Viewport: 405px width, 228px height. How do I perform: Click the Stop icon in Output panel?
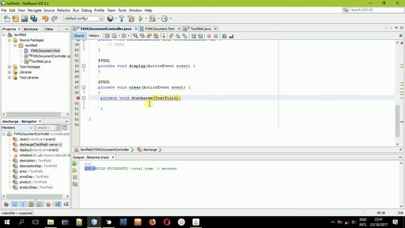point(75,177)
